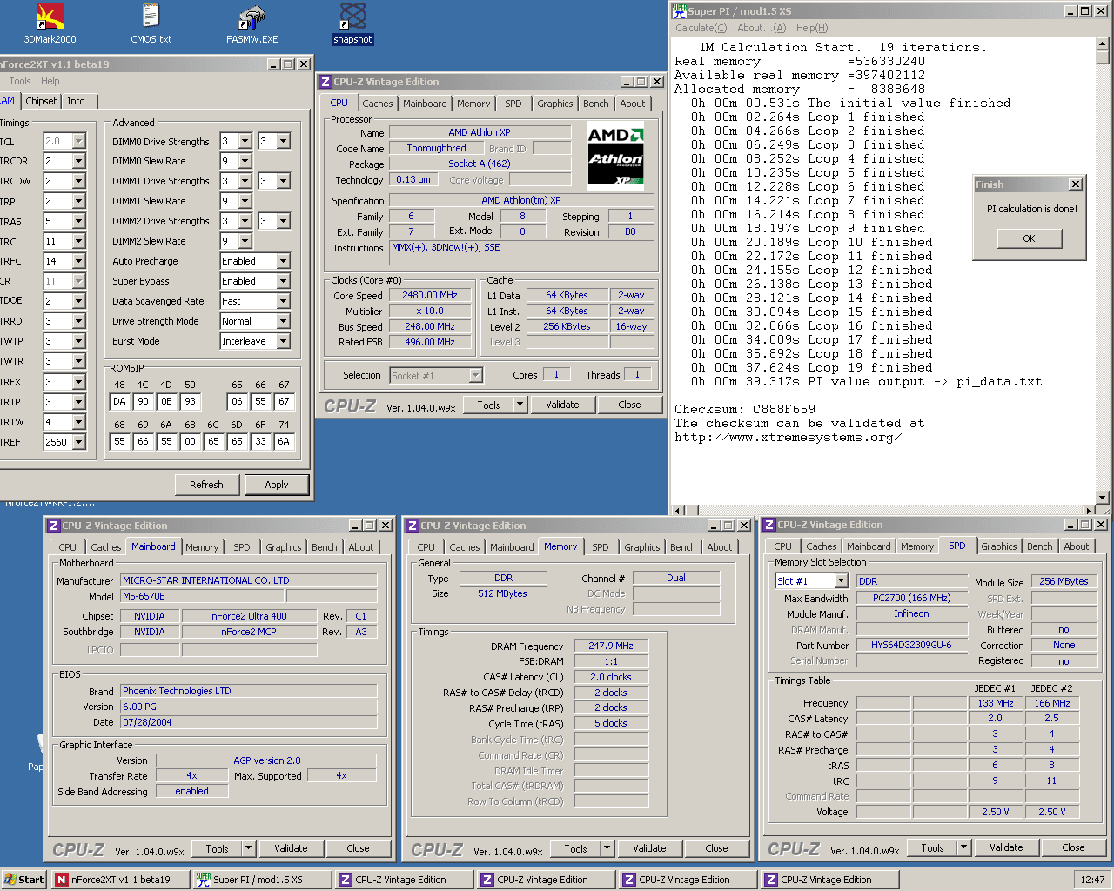The image size is (1114, 891).
Task: Click the system tray clock showing 12:47
Action: 1092,880
